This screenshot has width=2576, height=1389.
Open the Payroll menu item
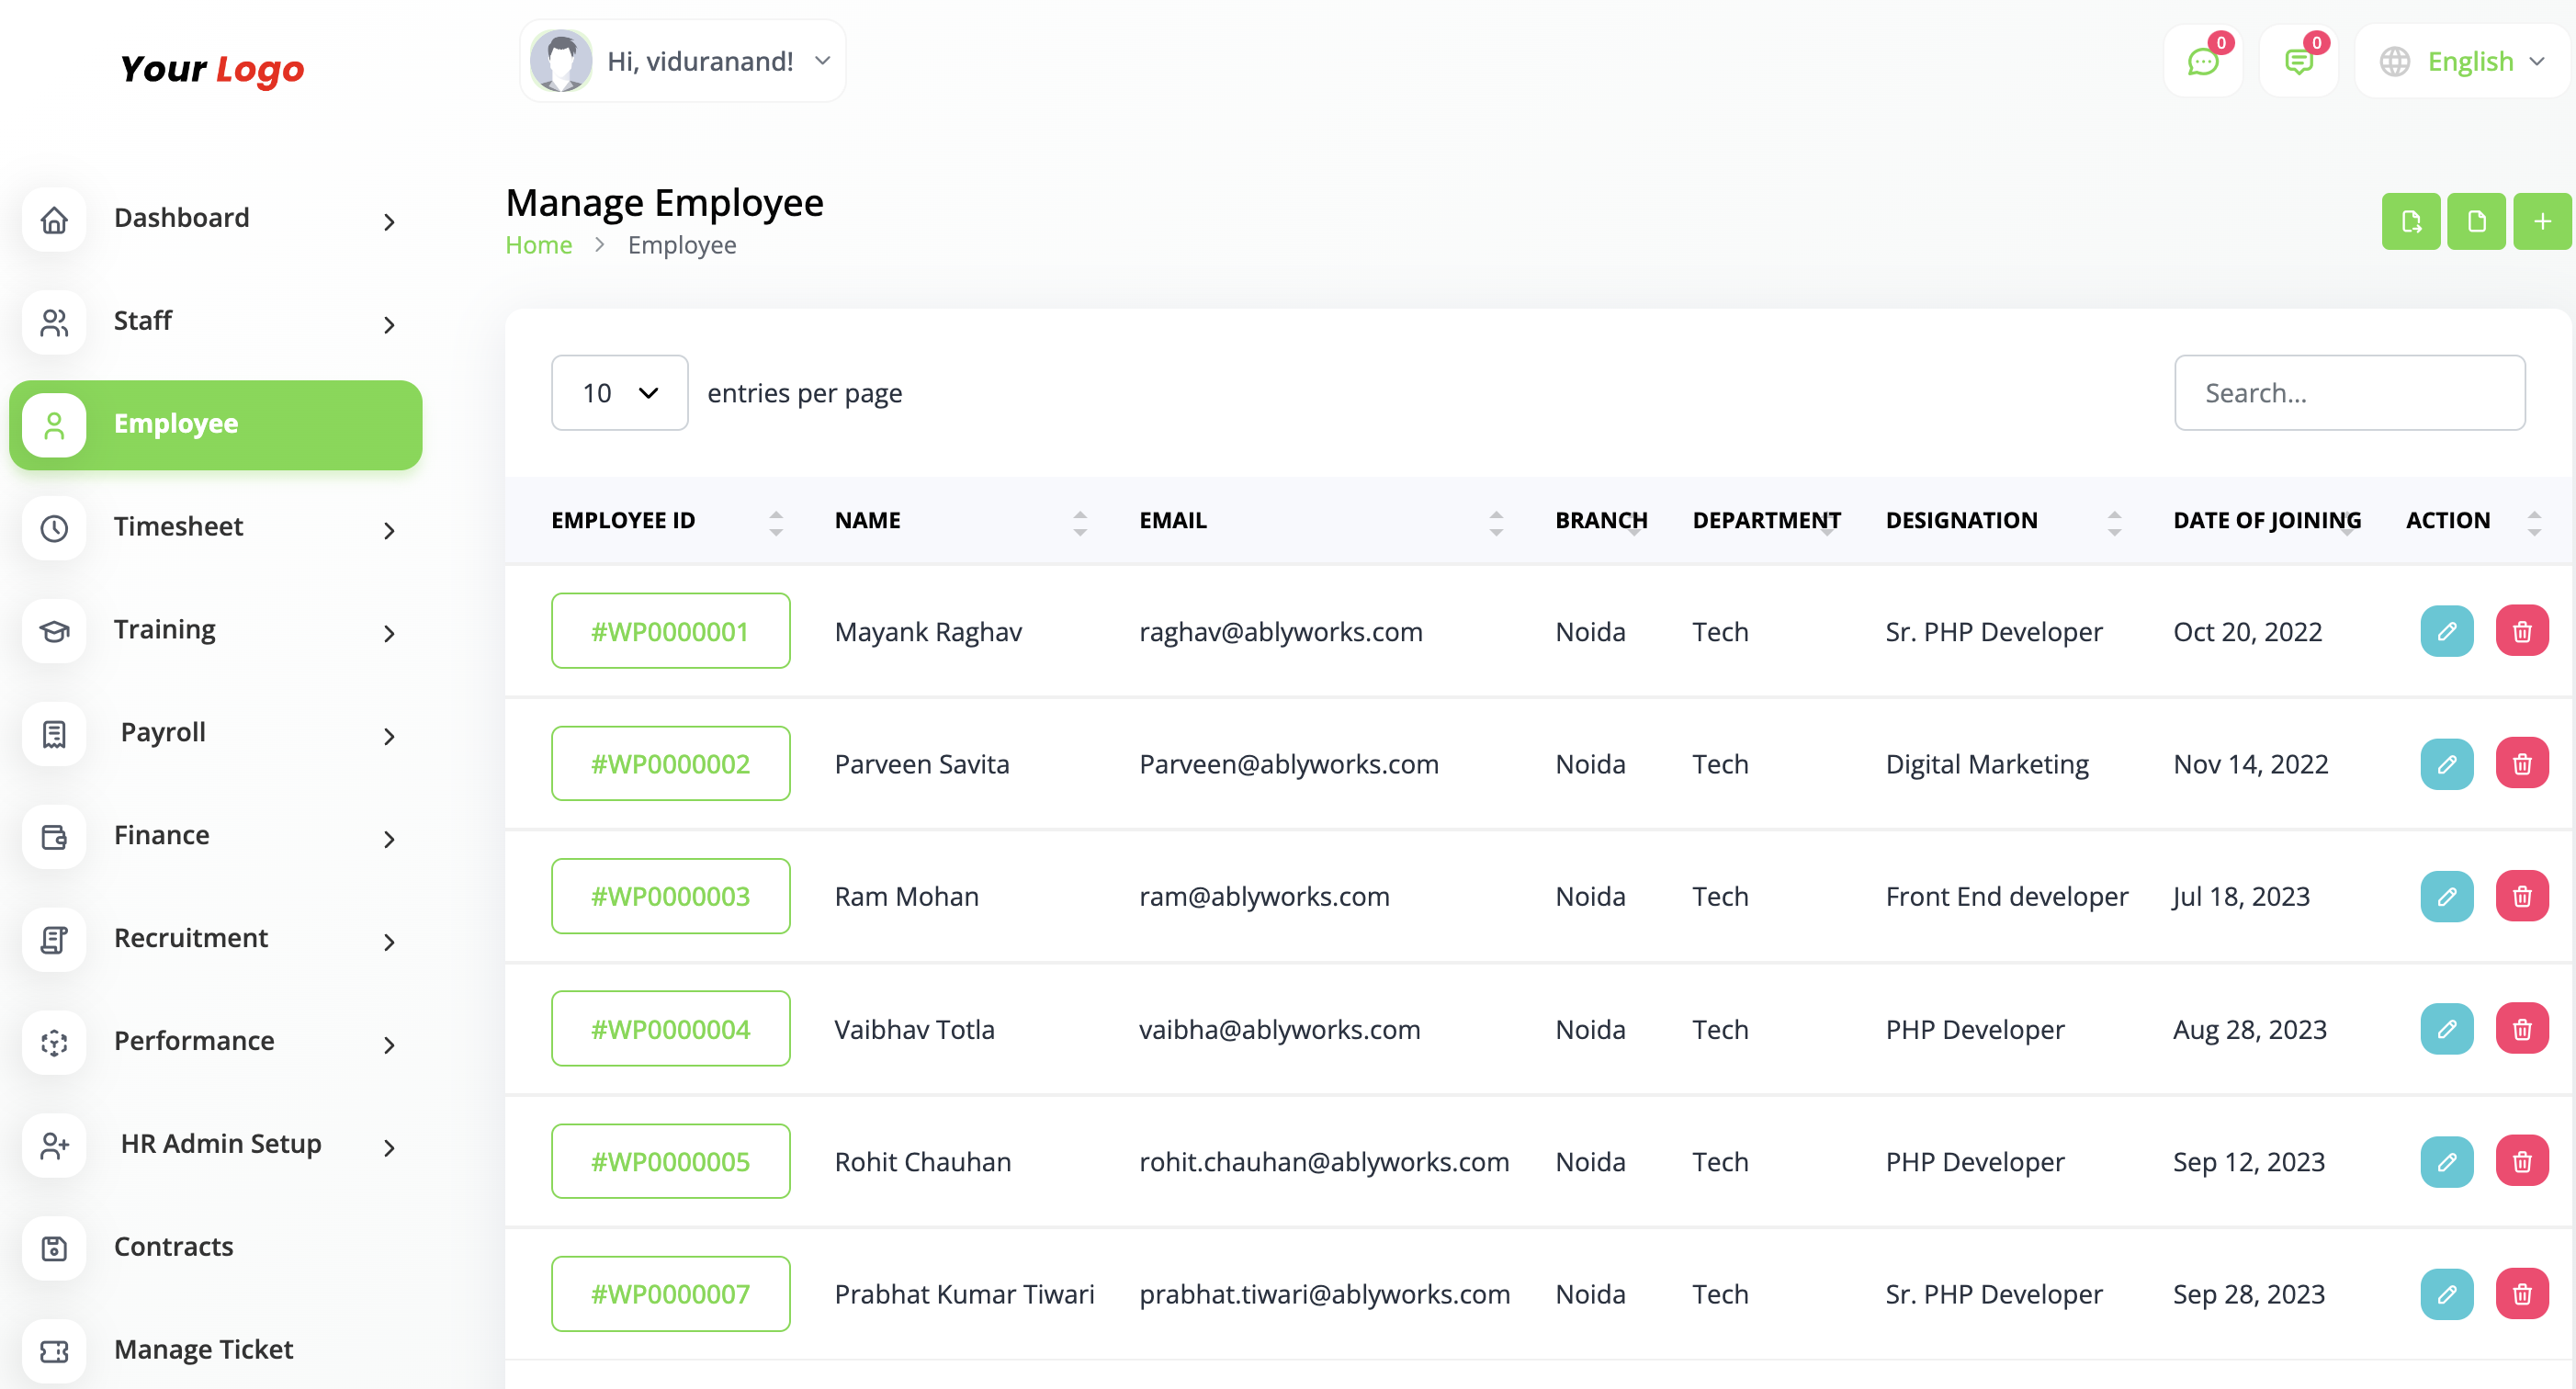(x=163, y=732)
